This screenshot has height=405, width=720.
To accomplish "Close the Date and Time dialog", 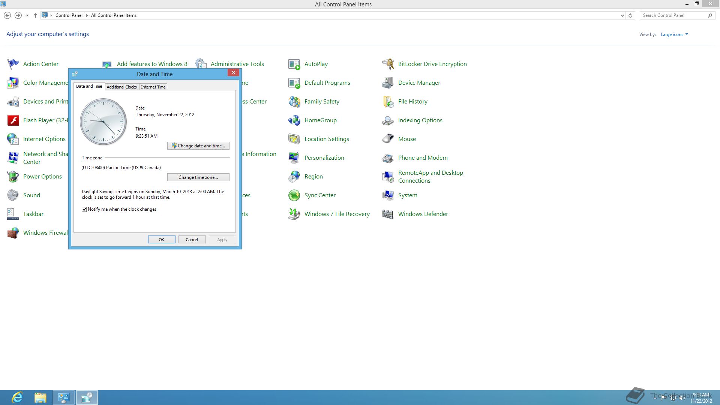I will click(234, 73).
